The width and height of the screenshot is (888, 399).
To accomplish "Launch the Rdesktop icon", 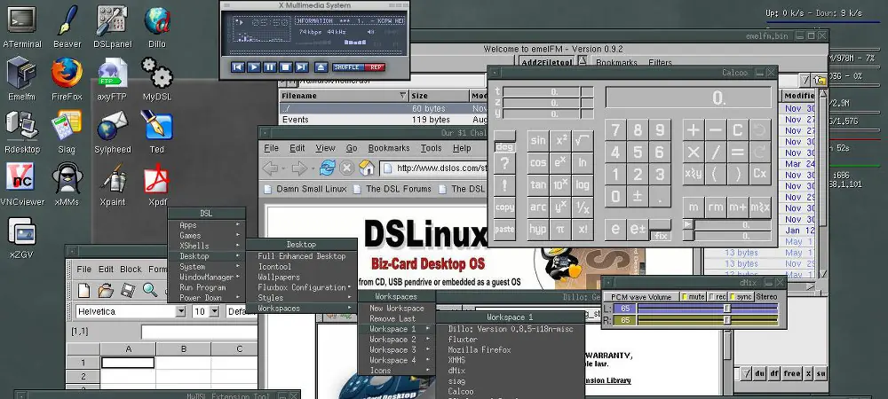I will 21,126.
